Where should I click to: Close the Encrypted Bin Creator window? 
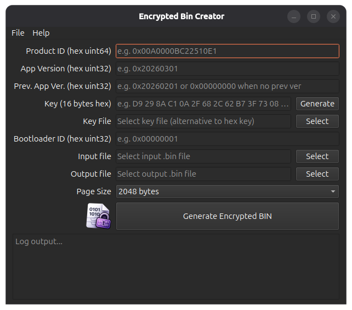point(333,16)
